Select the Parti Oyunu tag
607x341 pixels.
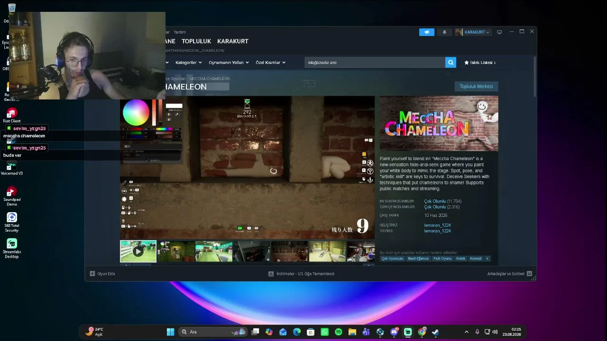pos(442,259)
